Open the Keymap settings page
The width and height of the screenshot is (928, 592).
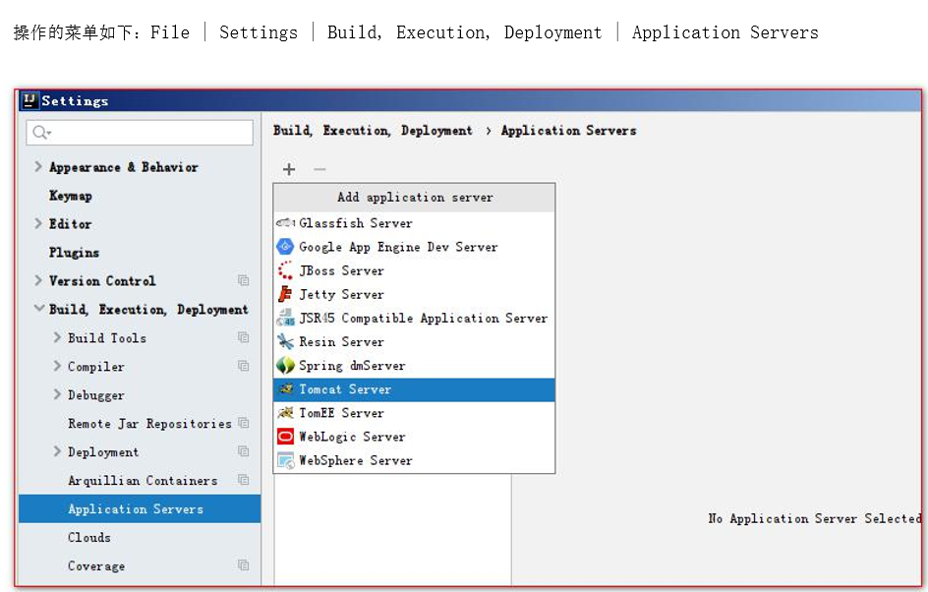point(71,196)
